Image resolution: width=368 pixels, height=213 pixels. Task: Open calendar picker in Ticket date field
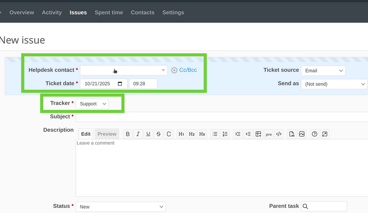point(120,84)
